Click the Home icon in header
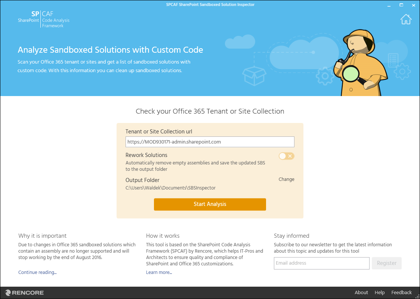Viewport: 420px width, 299px height. 406,19
